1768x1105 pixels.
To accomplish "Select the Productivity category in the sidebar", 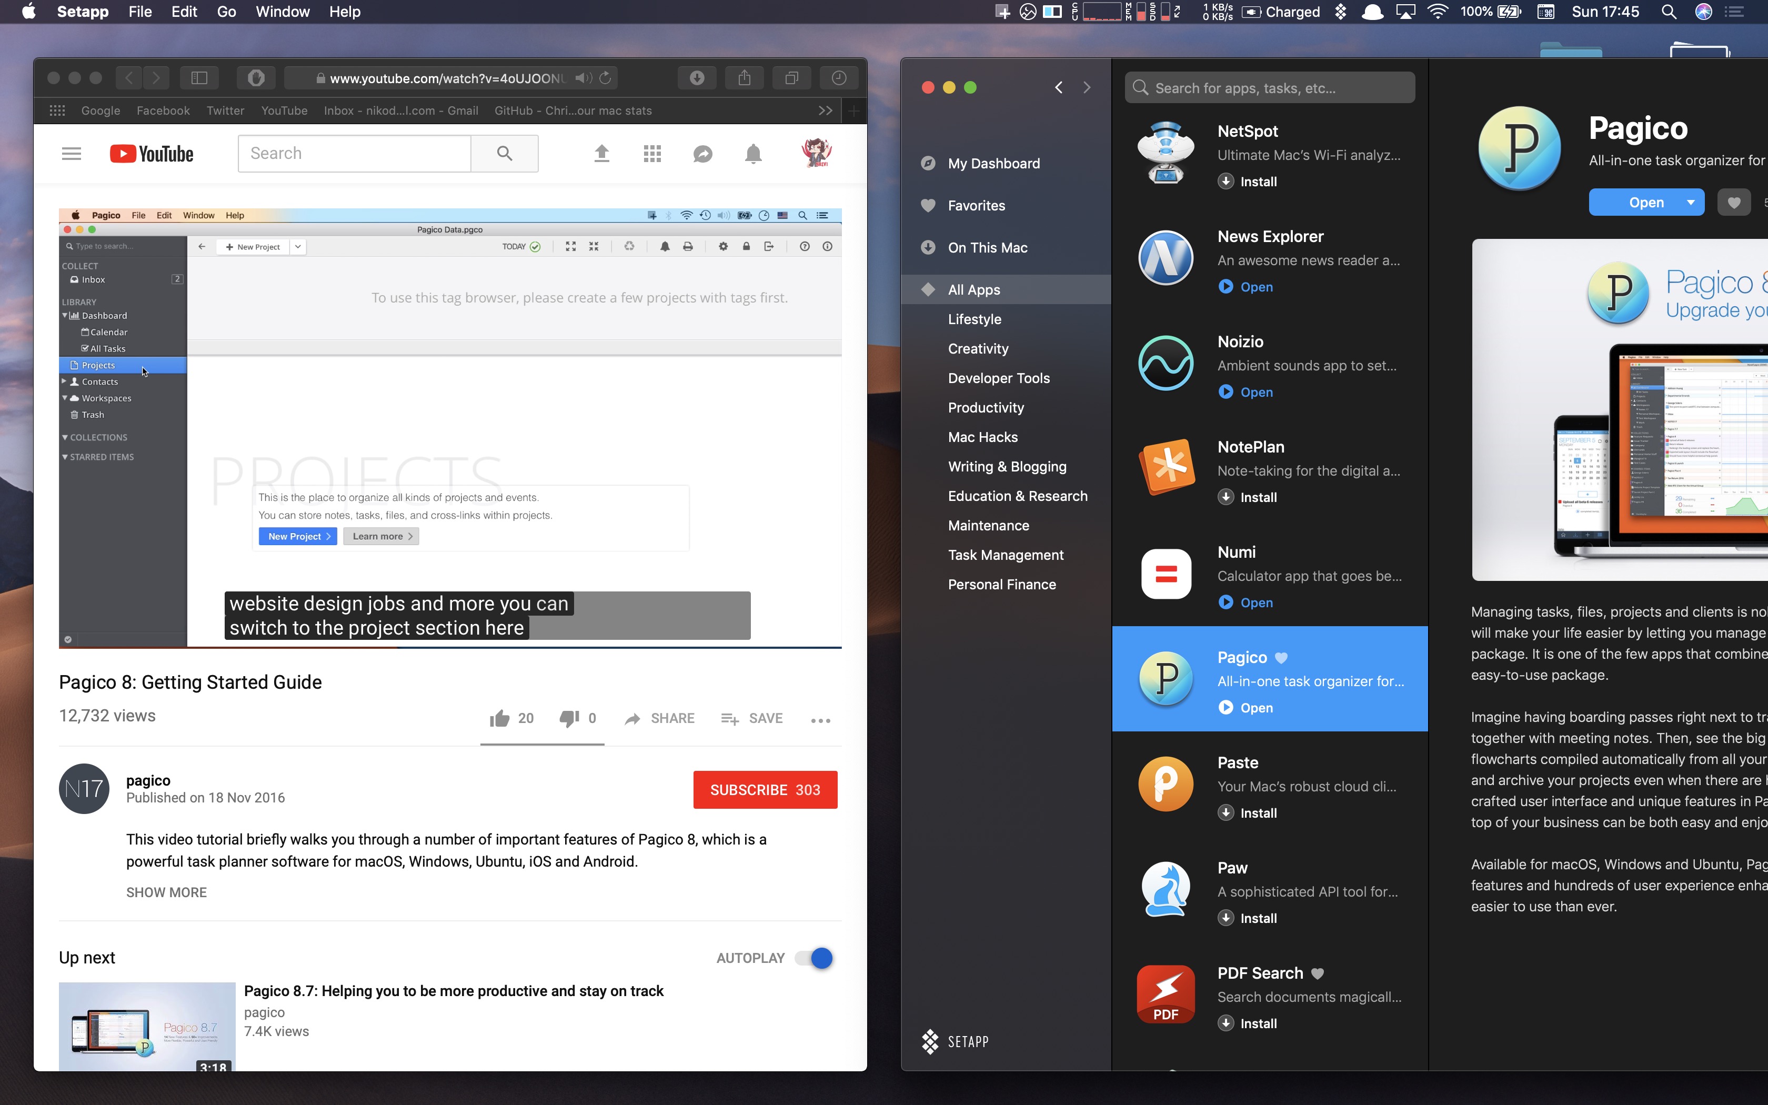I will click(x=986, y=408).
